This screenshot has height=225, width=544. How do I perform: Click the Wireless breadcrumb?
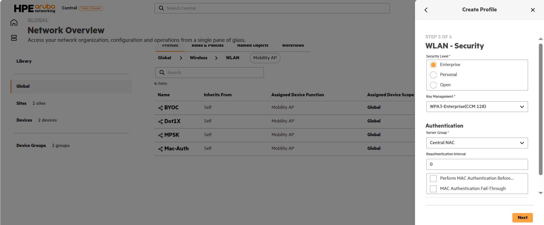tap(199, 58)
